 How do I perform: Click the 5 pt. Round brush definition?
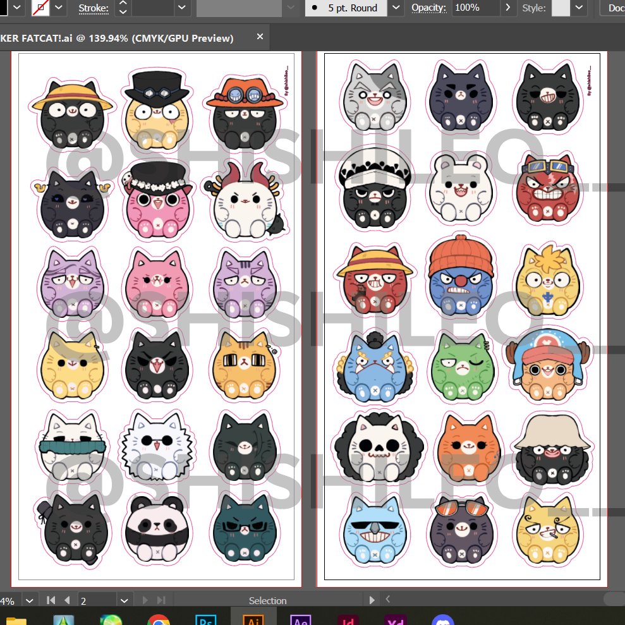[346, 8]
